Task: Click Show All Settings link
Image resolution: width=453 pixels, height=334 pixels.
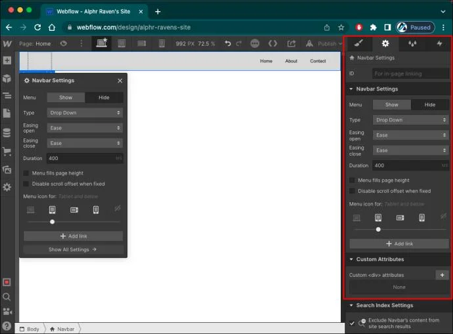Action: pyautogui.click(x=73, y=249)
